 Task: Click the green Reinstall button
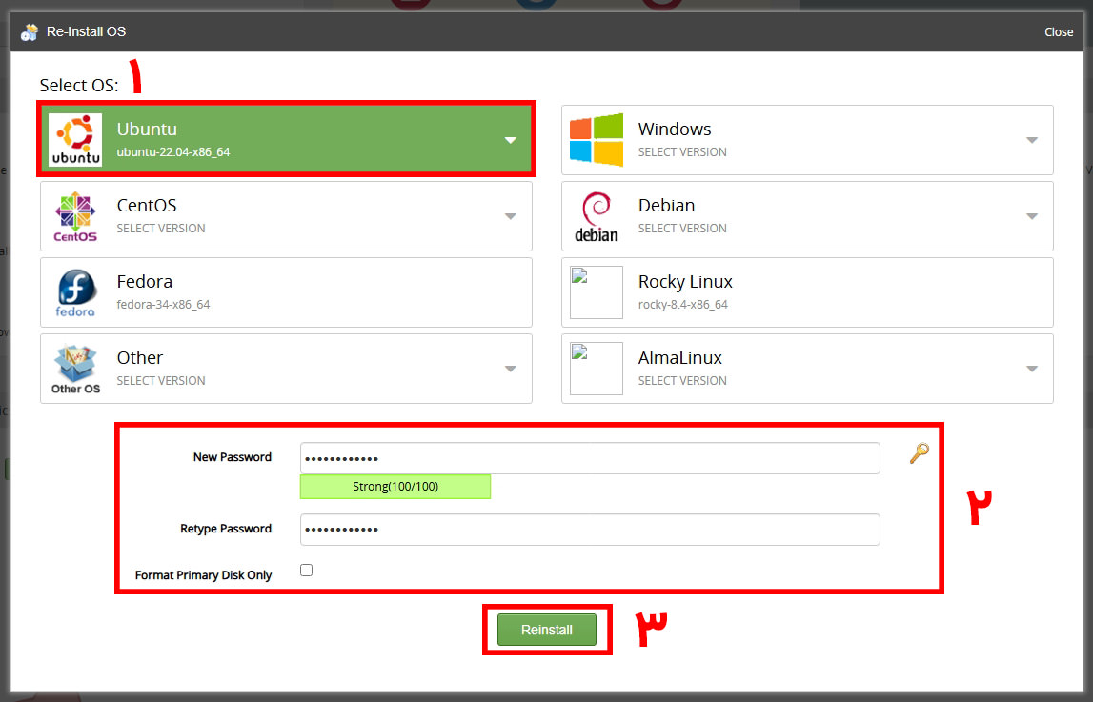coord(547,630)
